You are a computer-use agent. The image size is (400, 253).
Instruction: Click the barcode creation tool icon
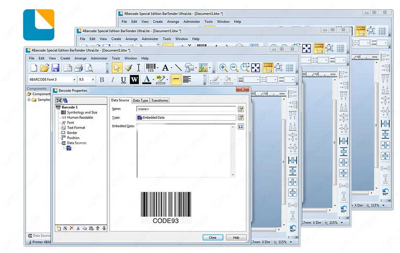(151, 68)
